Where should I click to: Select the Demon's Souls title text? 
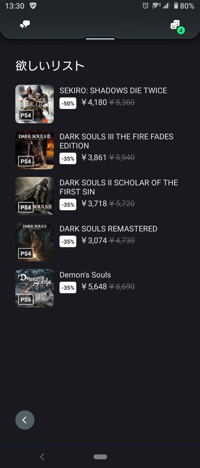click(85, 275)
